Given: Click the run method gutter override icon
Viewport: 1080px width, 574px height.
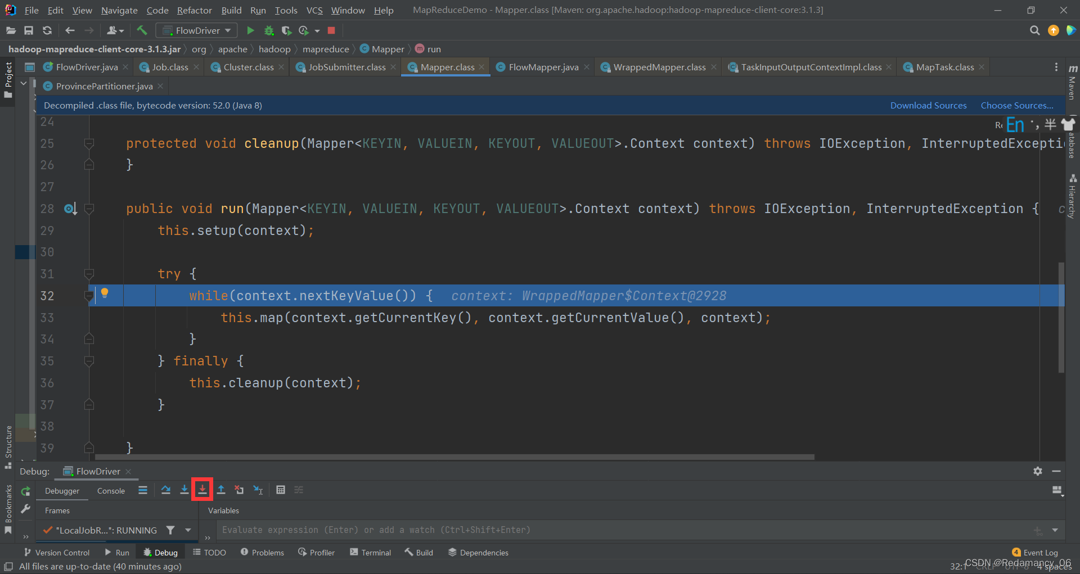Looking at the screenshot, I should point(70,209).
